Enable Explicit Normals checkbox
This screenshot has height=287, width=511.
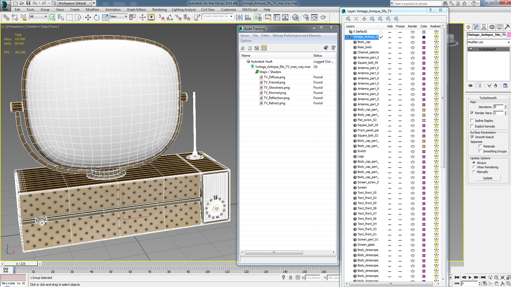click(x=472, y=126)
